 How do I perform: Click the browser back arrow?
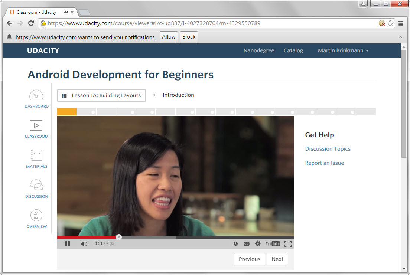tap(9, 23)
